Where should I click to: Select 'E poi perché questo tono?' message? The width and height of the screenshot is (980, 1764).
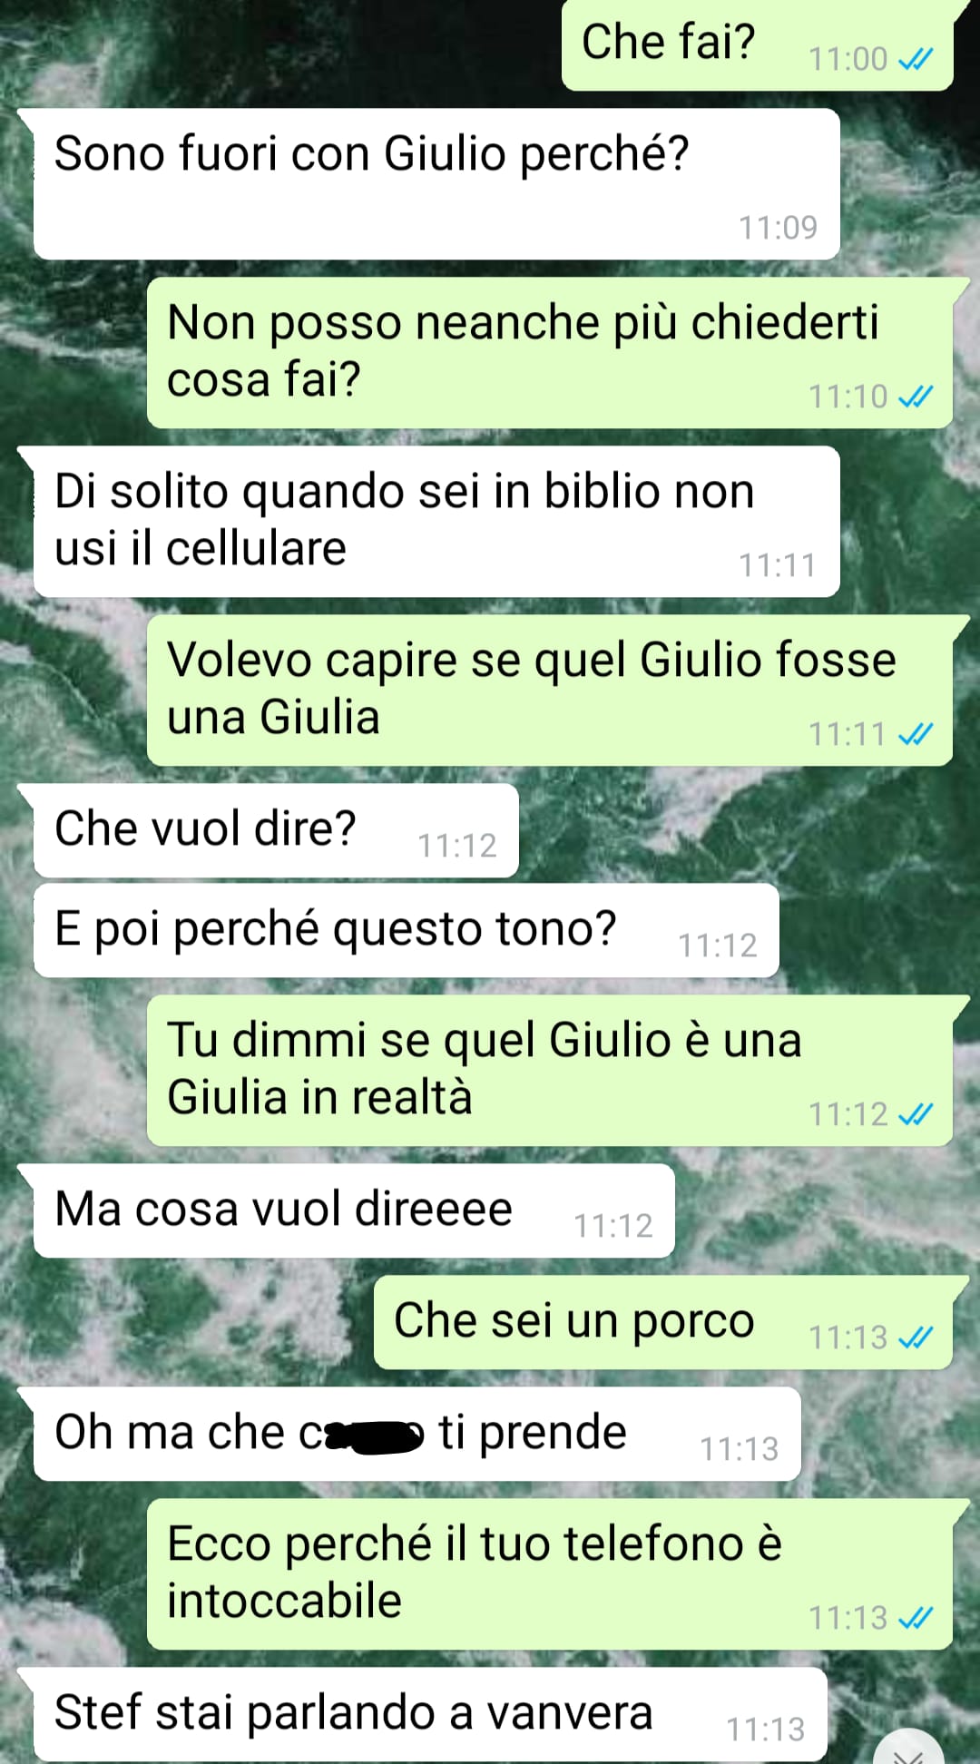407,931
